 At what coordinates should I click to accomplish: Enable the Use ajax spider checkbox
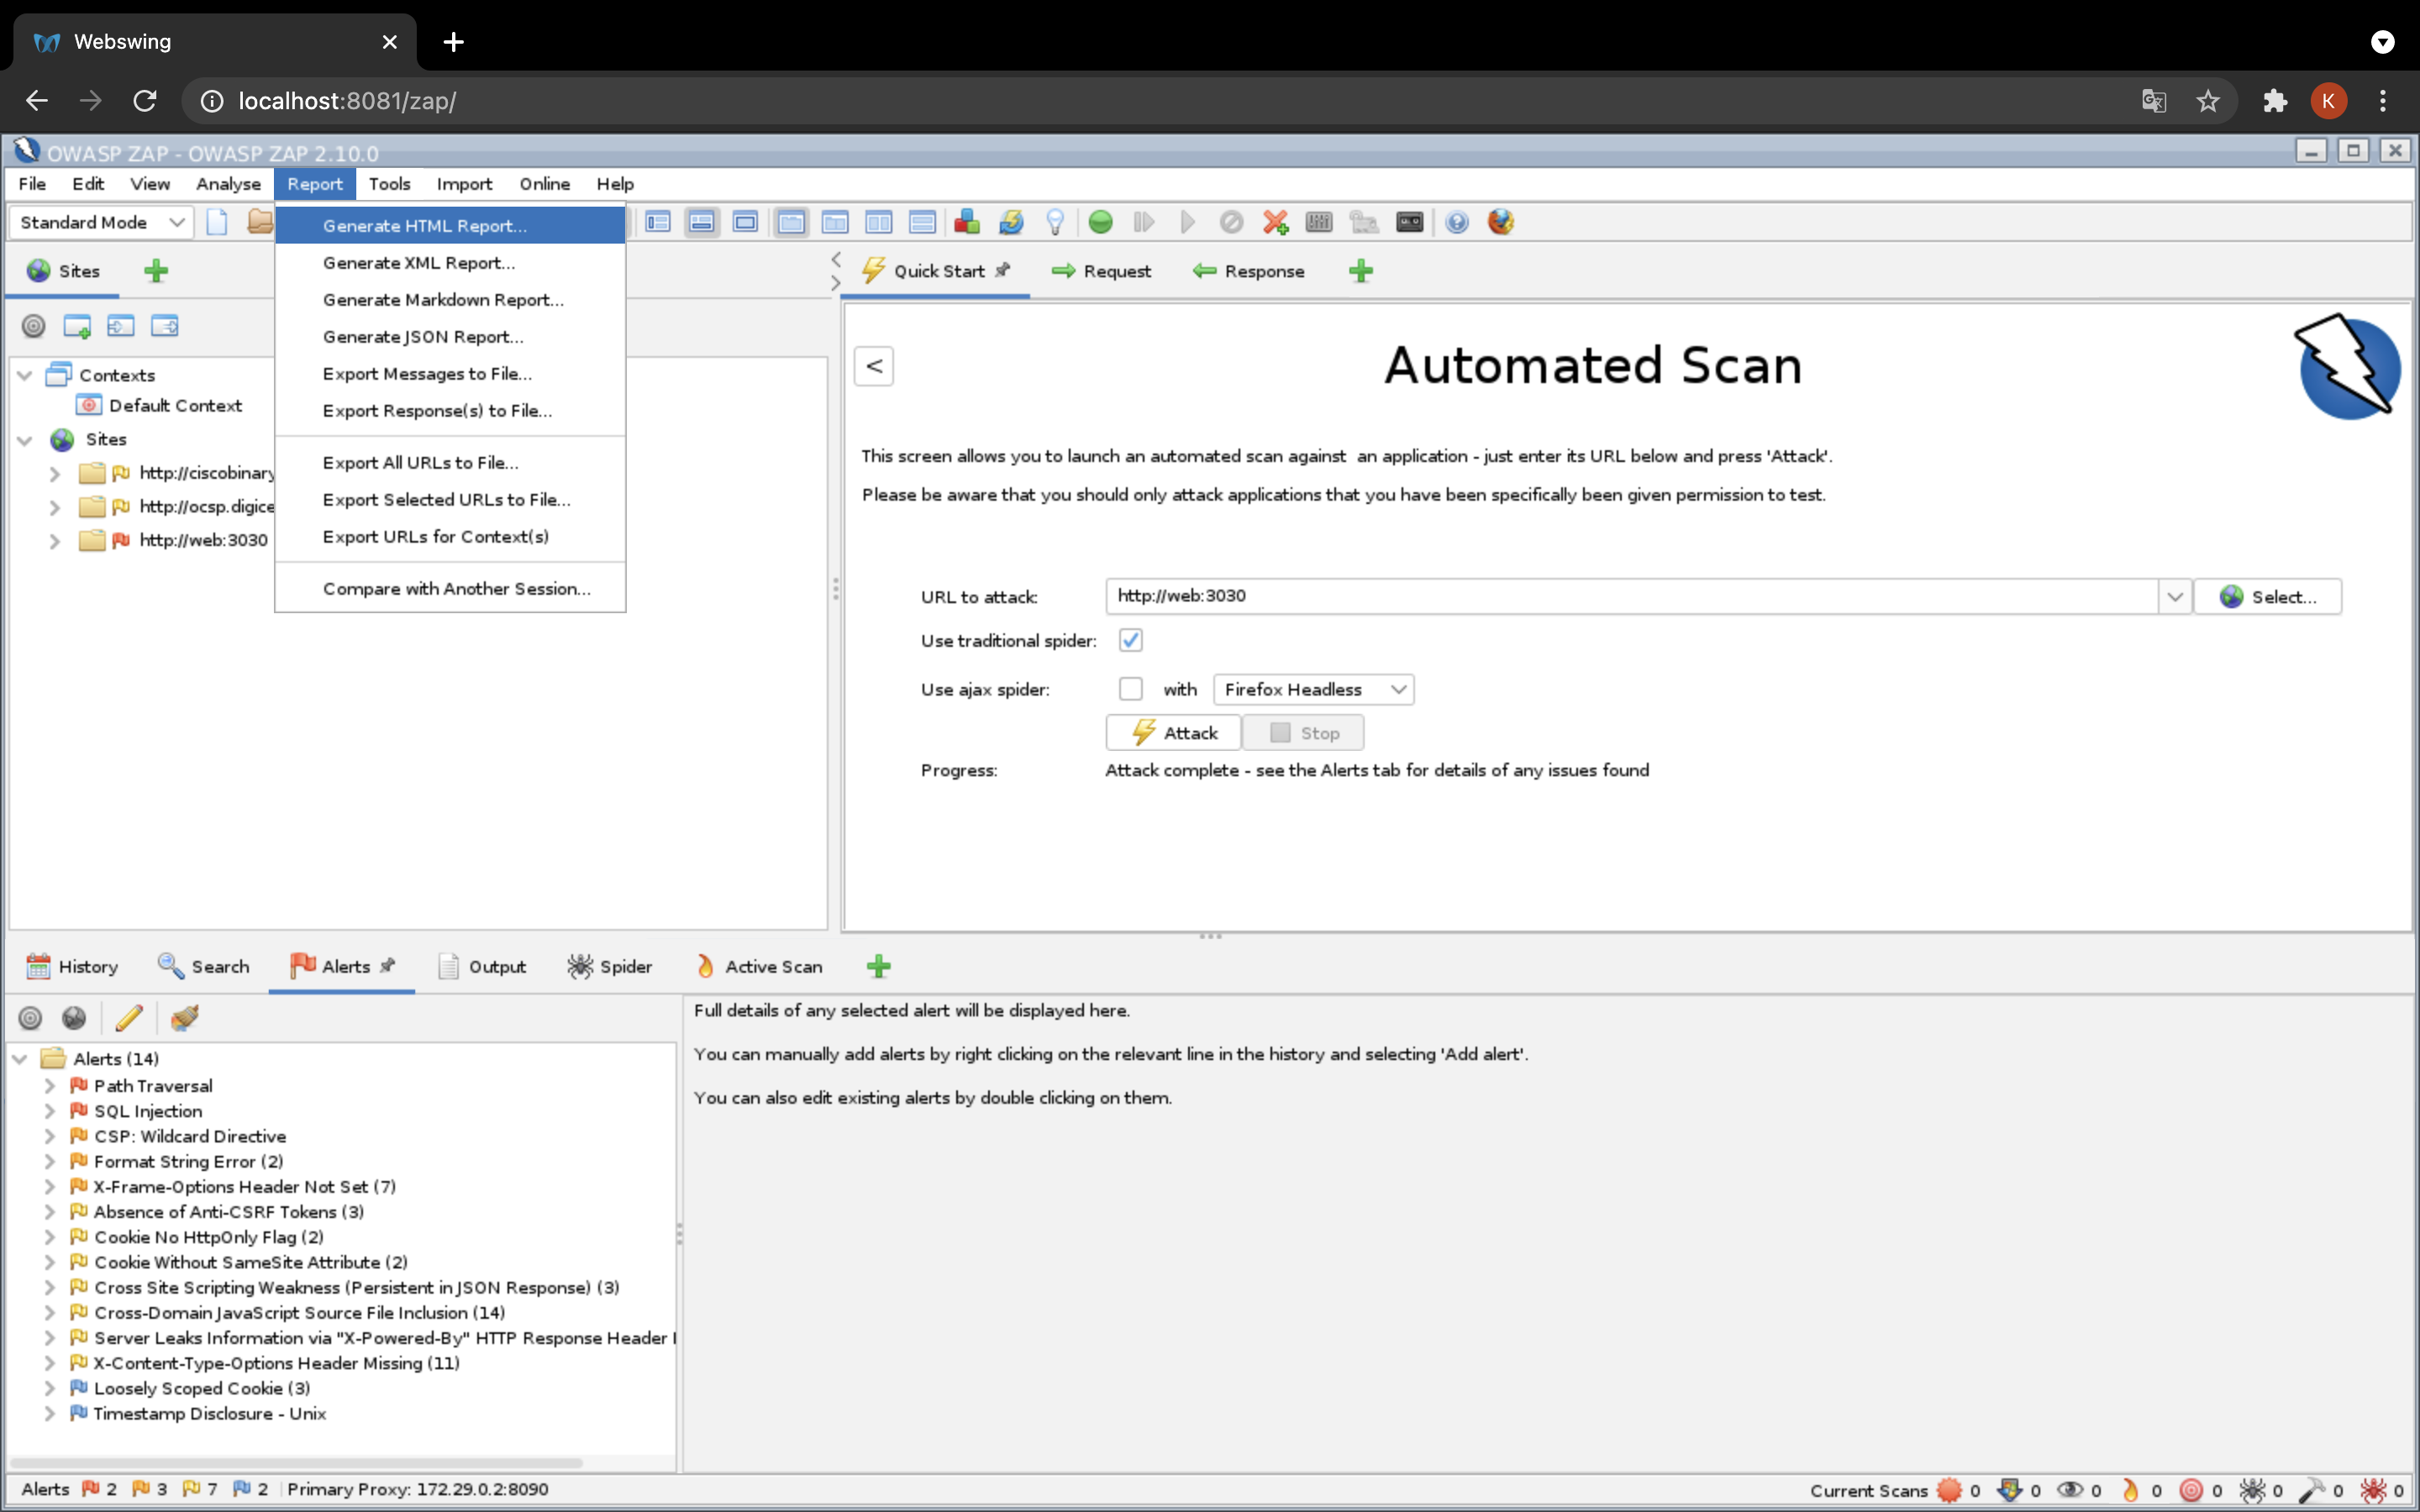click(1130, 689)
